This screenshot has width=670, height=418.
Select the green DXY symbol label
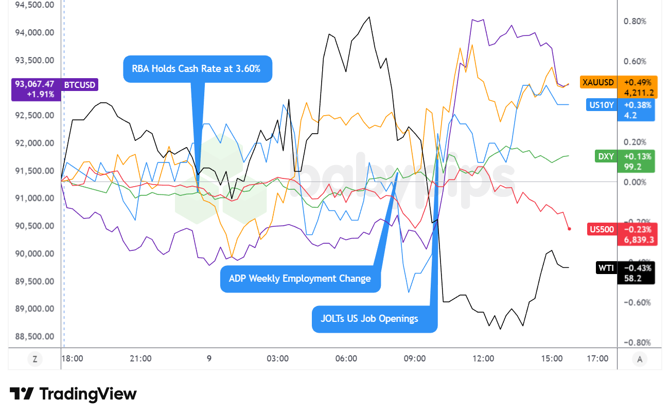[x=606, y=156]
